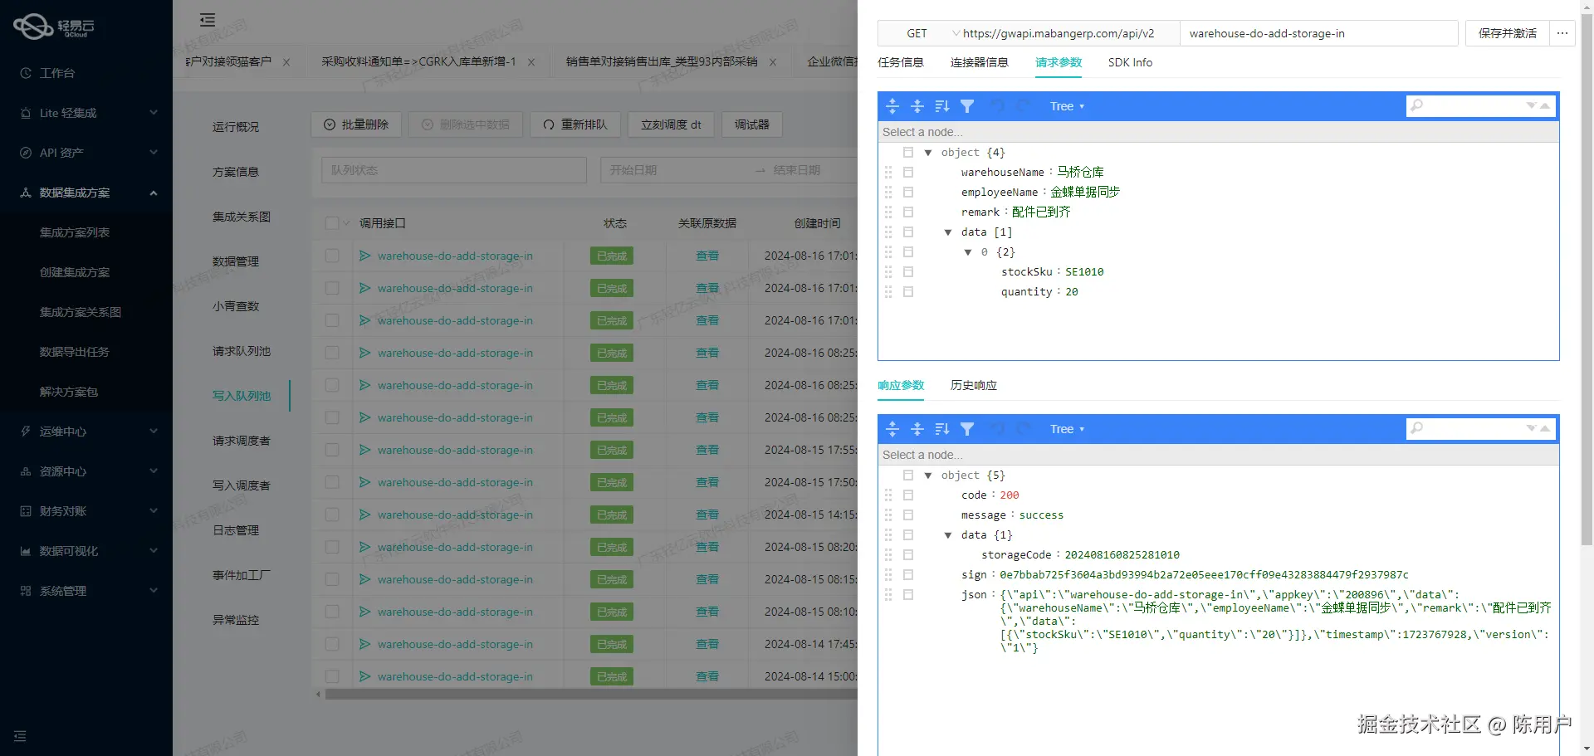The width and height of the screenshot is (1594, 756).
Task: Click next-result arrow in the 请求参数 search box
Action: (1531, 106)
